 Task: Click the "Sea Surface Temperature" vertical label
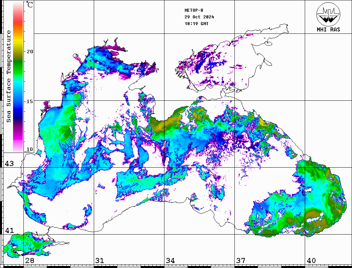click(x=8, y=76)
